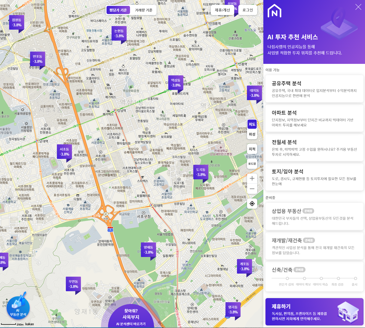
Task: Select the 잠원동 -3.8% map marker
Action: pyautogui.click(x=17, y=22)
